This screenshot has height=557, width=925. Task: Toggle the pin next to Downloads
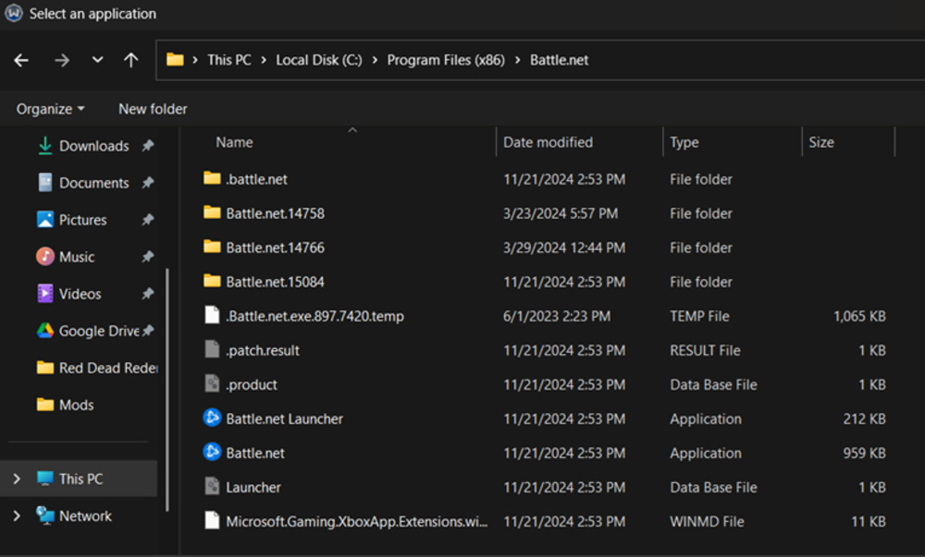click(146, 146)
